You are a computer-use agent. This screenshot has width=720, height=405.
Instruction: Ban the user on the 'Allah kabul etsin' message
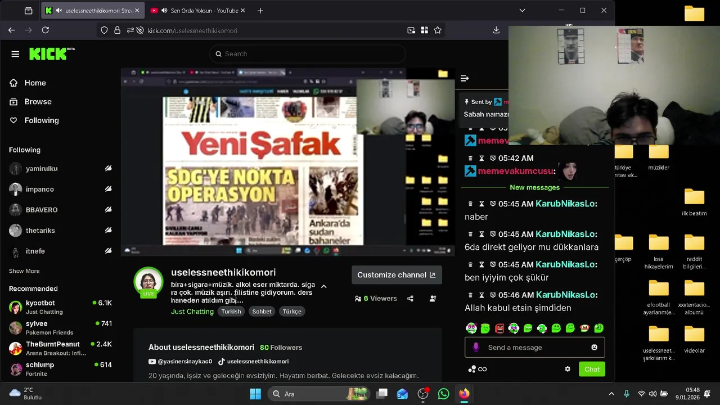493,295
